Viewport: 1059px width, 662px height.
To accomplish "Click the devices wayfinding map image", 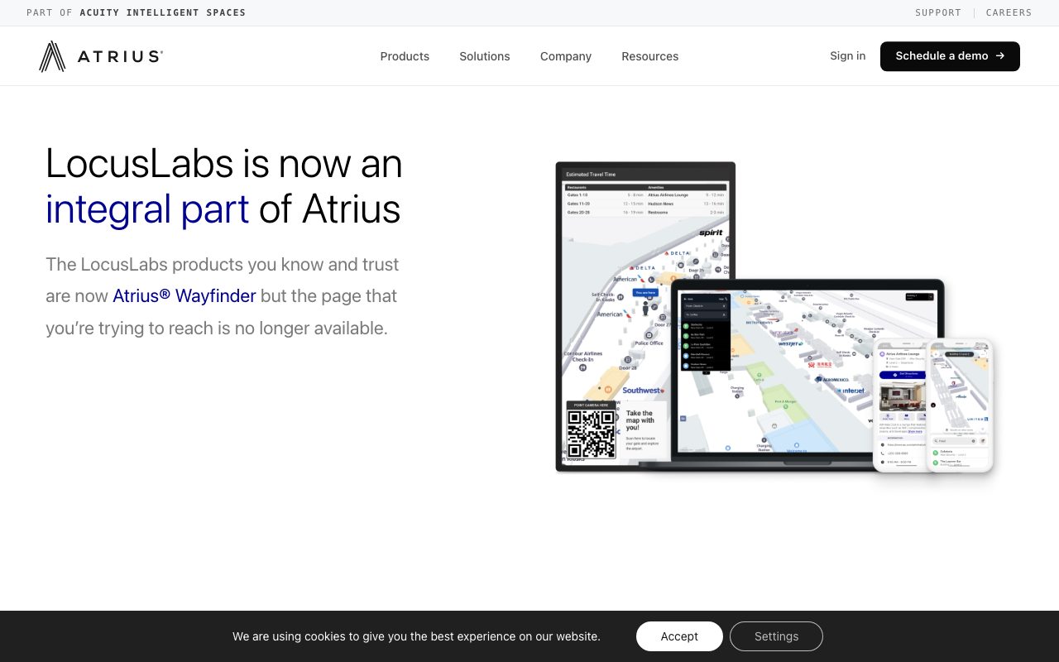I will click(774, 318).
